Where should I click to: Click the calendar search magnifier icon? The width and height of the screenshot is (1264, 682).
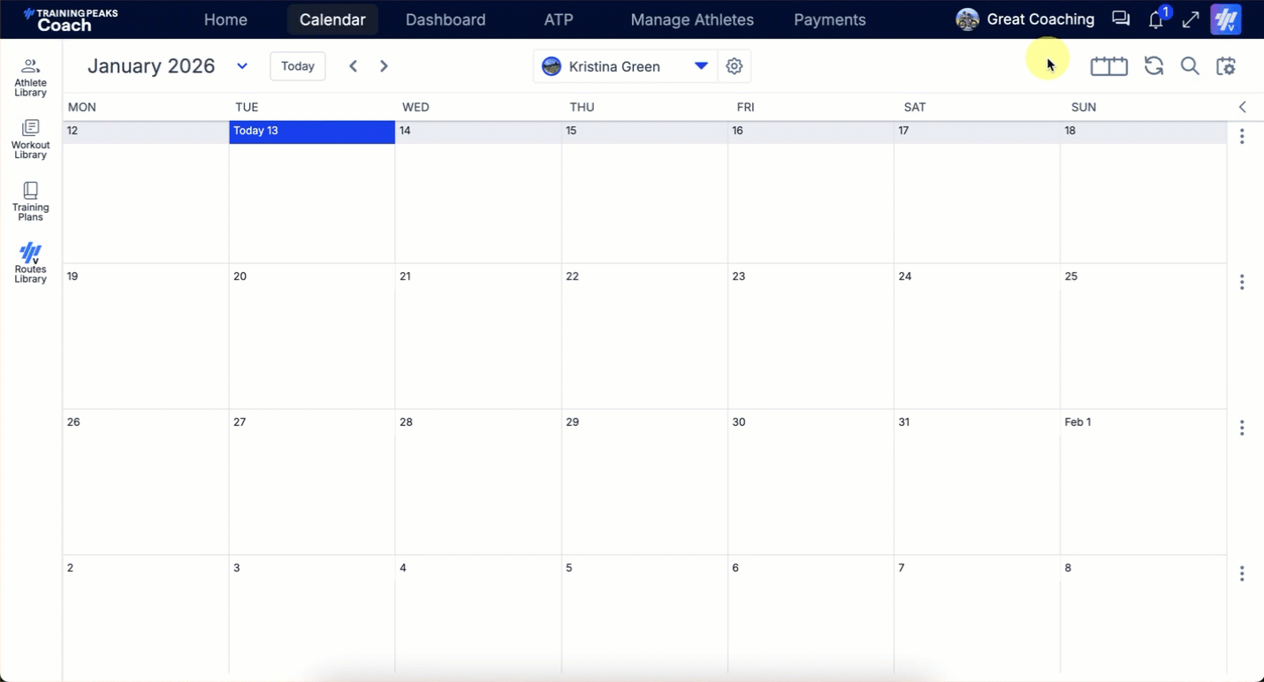(1190, 66)
